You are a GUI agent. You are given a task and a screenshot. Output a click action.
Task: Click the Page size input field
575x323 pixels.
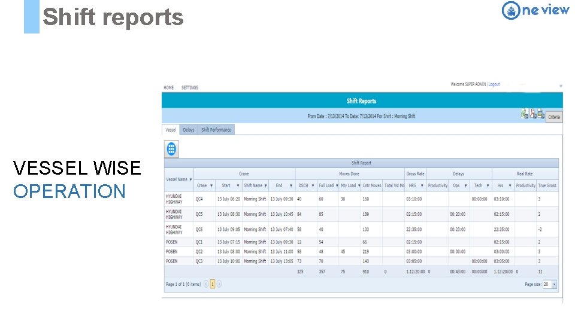pyautogui.click(x=547, y=284)
